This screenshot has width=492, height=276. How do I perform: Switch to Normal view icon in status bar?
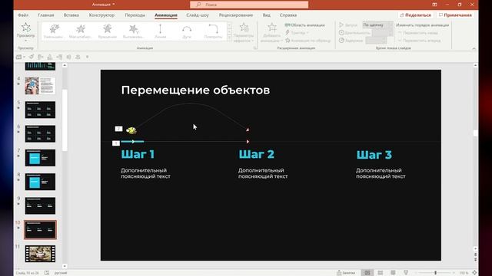tap(367, 273)
